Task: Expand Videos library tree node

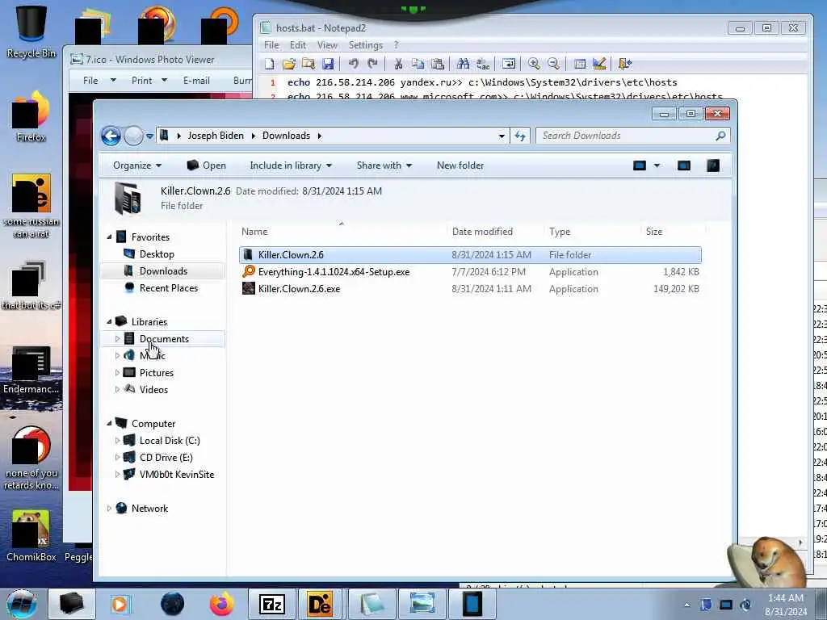Action: click(118, 390)
